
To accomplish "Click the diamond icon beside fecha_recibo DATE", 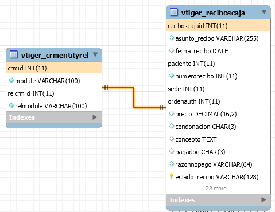I will pyautogui.click(x=171, y=50).
